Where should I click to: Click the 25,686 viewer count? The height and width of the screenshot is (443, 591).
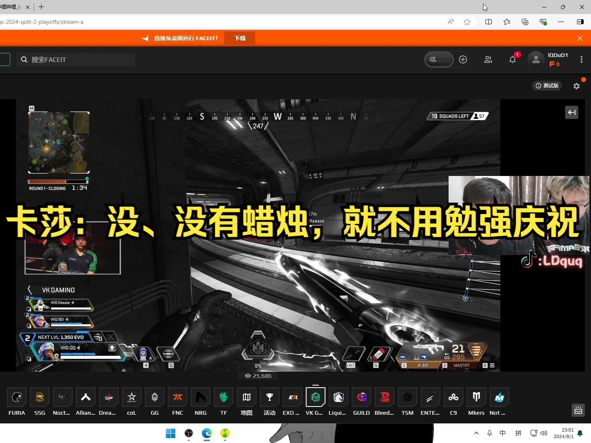coord(258,376)
